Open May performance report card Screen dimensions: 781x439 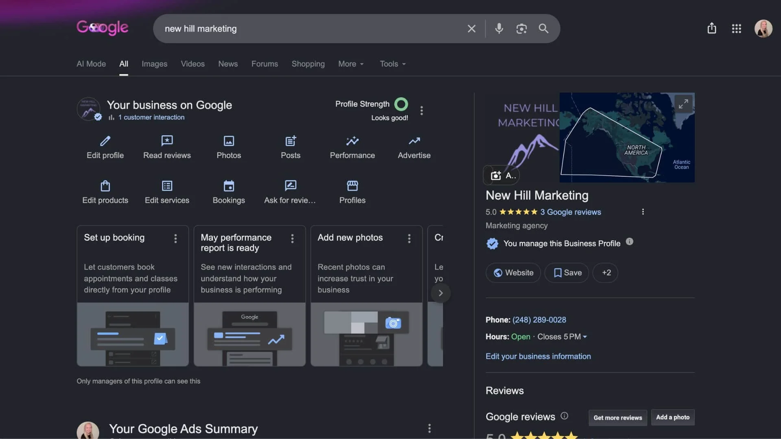click(249, 296)
